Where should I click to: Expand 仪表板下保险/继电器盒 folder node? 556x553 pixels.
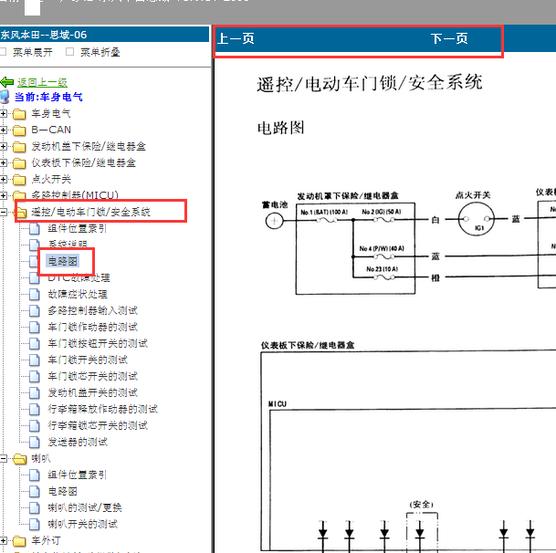click(x=3, y=162)
